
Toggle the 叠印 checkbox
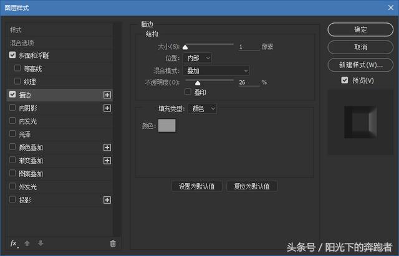pyautogui.click(x=188, y=92)
